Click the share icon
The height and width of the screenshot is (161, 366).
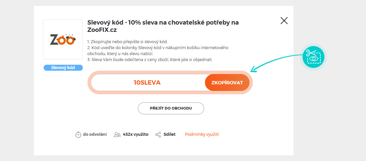pyautogui.click(x=158, y=134)
